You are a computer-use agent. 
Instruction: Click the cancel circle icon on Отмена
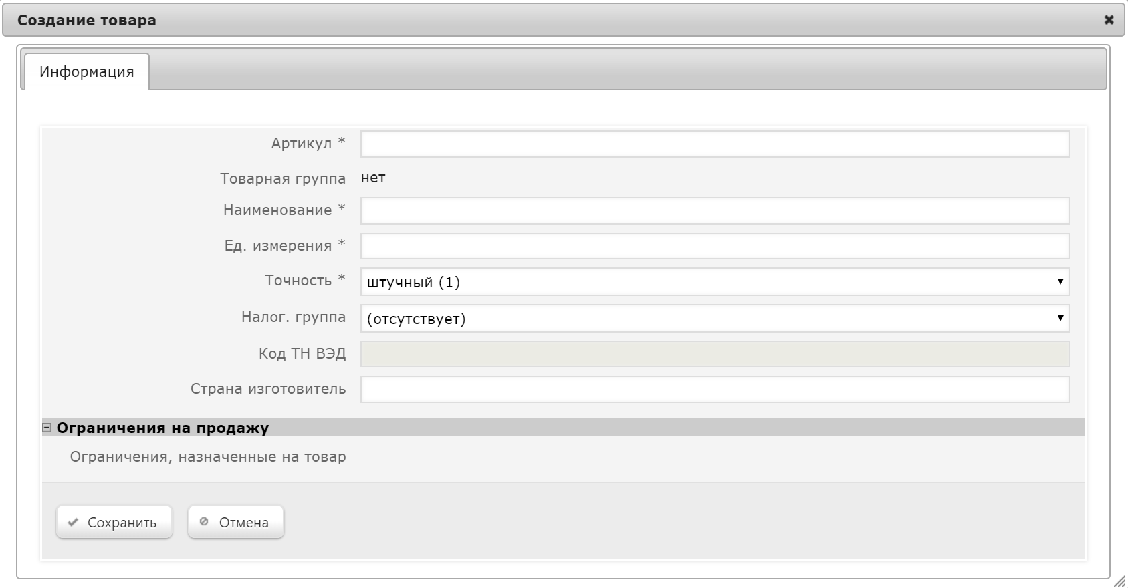[204, 521]
